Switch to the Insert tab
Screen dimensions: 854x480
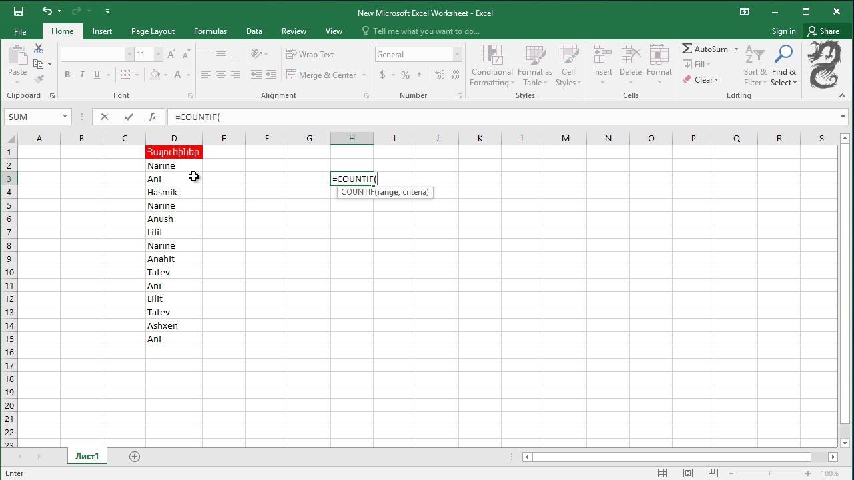click(x=102, y=31)
